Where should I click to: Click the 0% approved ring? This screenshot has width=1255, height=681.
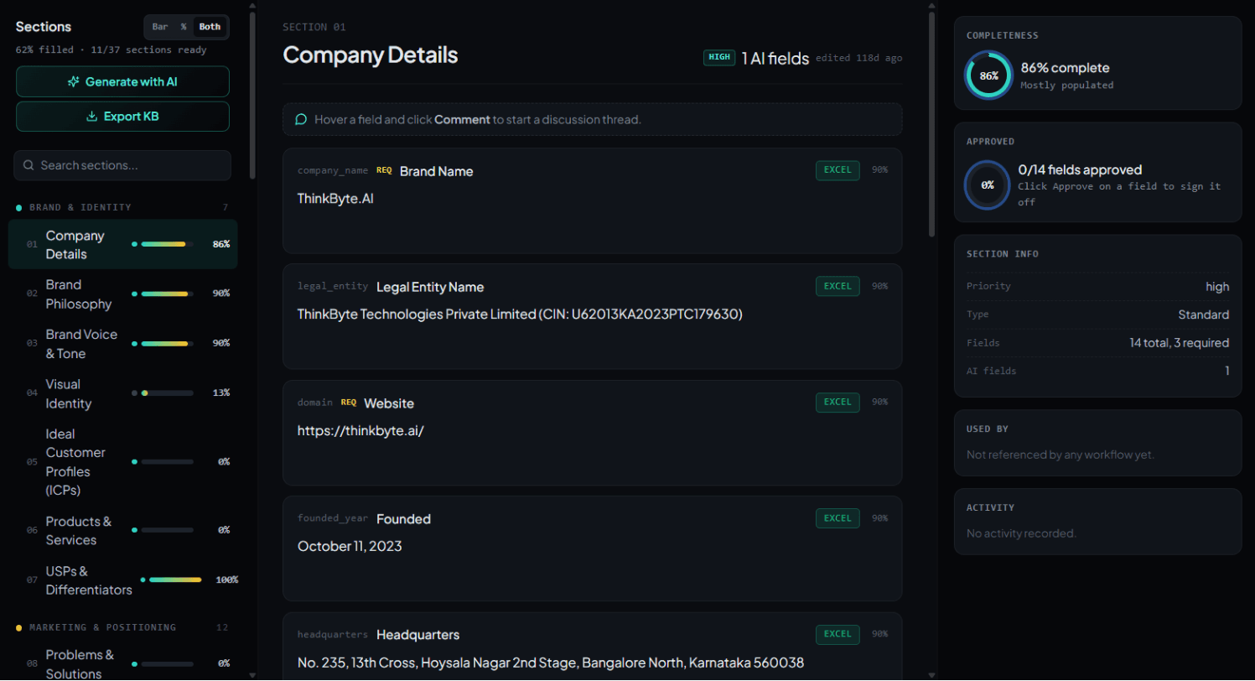988,185
